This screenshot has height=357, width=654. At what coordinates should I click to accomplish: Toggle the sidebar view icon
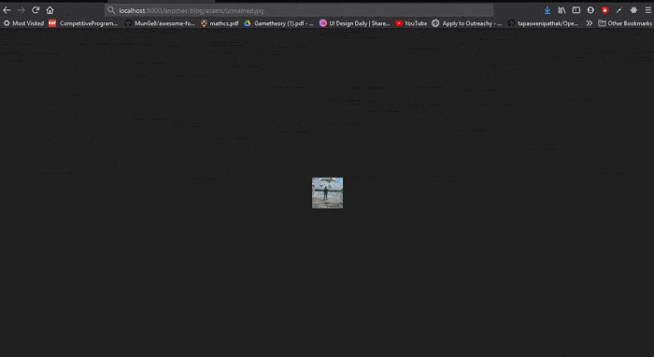(576, 10)
